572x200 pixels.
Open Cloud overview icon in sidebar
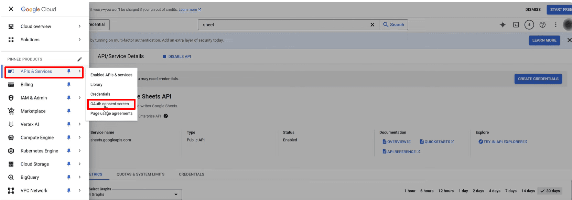pos(11,27)
